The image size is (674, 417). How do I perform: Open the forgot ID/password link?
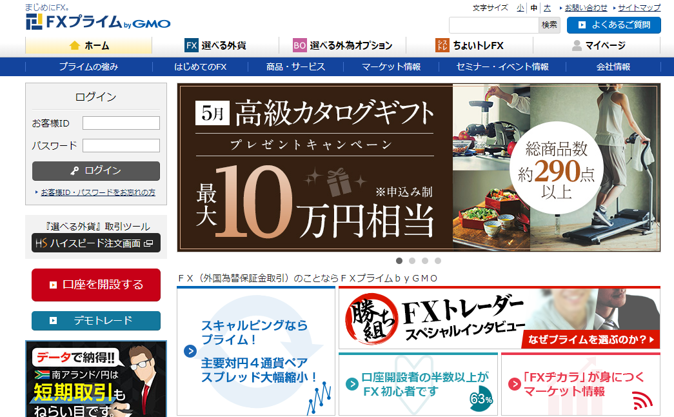98,192
